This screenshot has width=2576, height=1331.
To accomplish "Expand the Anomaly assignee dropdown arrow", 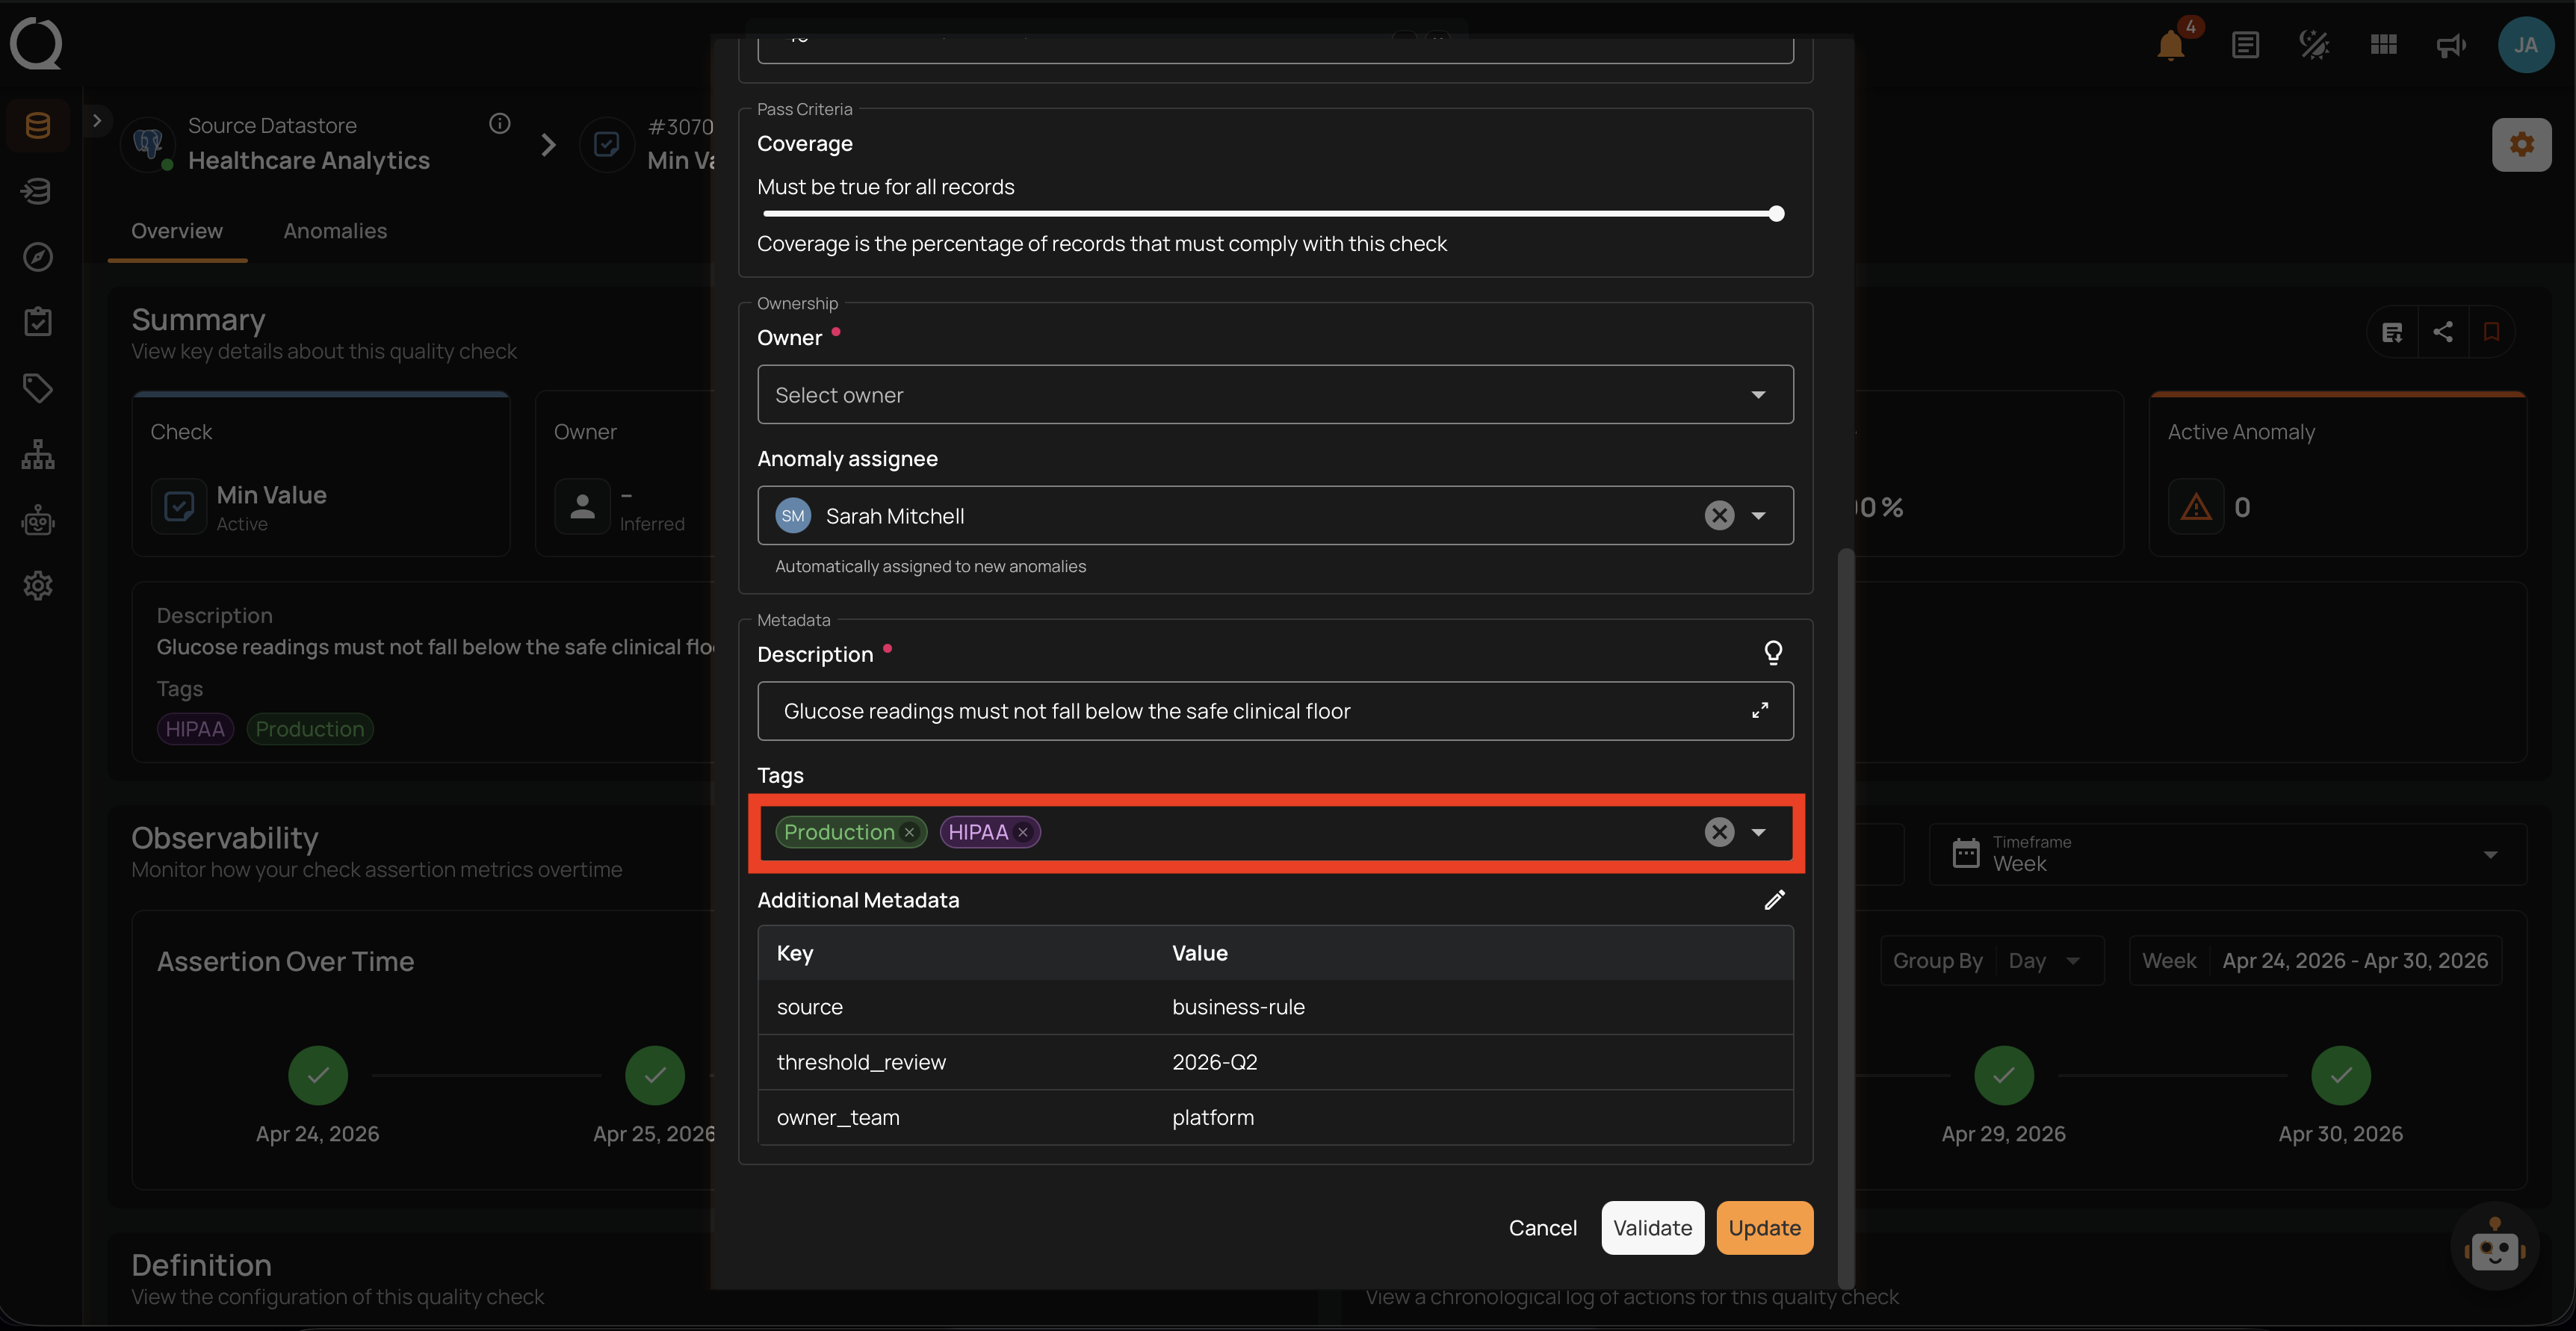I will click(1758, 515).
